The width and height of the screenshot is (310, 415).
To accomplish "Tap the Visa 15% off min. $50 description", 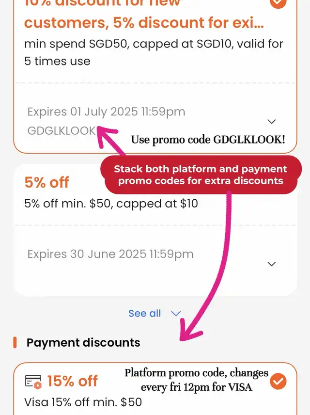I will click(83, 402).
